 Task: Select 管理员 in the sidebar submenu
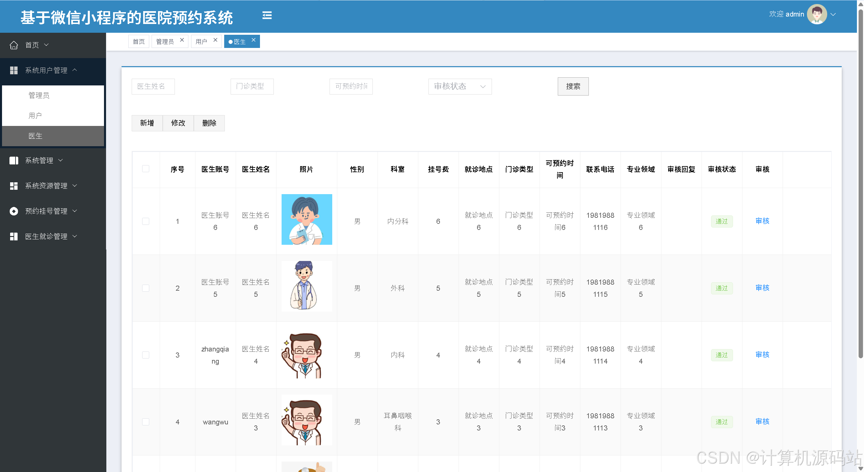pyautogui.click(x=39, y=95)
